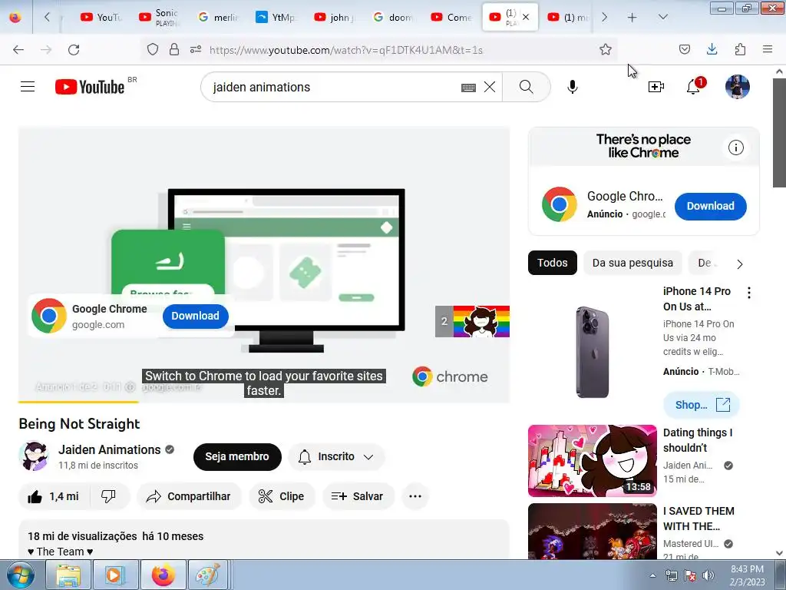Click the Seja membro button
Viewport: 786px width, 590px height.
(x=237, y=456)
